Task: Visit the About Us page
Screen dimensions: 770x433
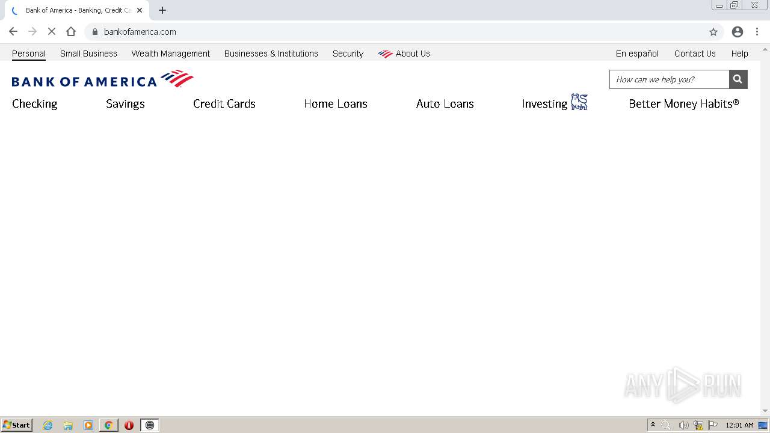Action: pos(404,54)
